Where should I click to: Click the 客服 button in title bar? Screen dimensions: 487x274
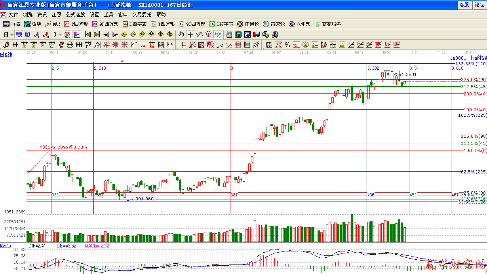464,5
